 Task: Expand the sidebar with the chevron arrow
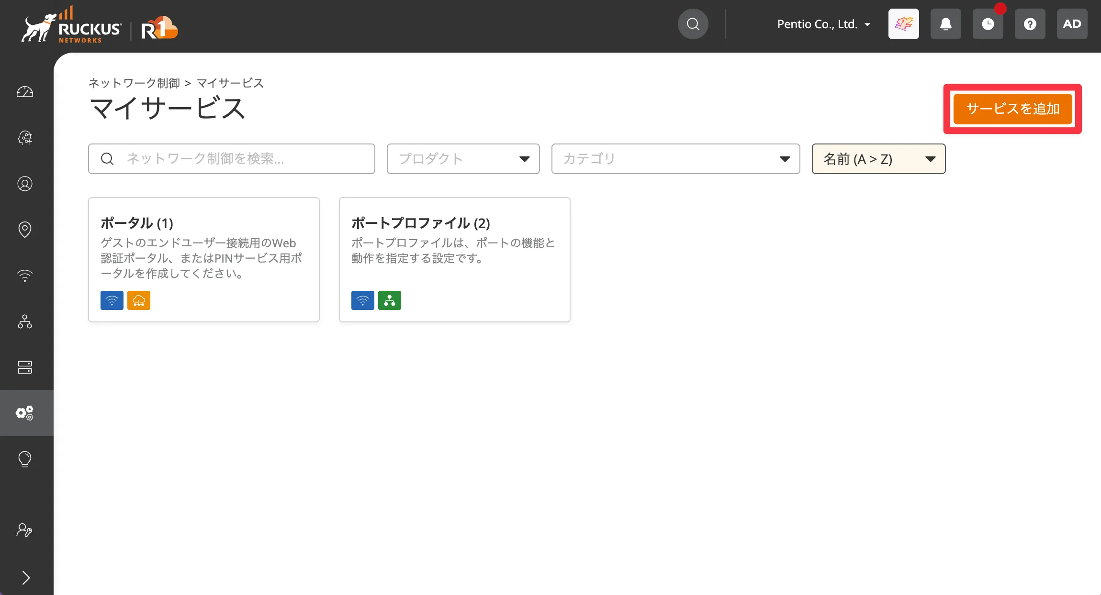tap(26, 578)
